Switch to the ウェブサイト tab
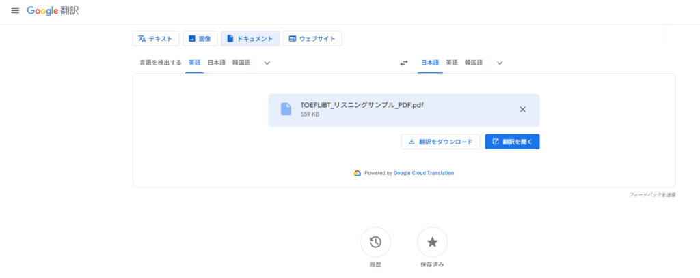The width and height of the screenshot is (700, 278). 312,39
